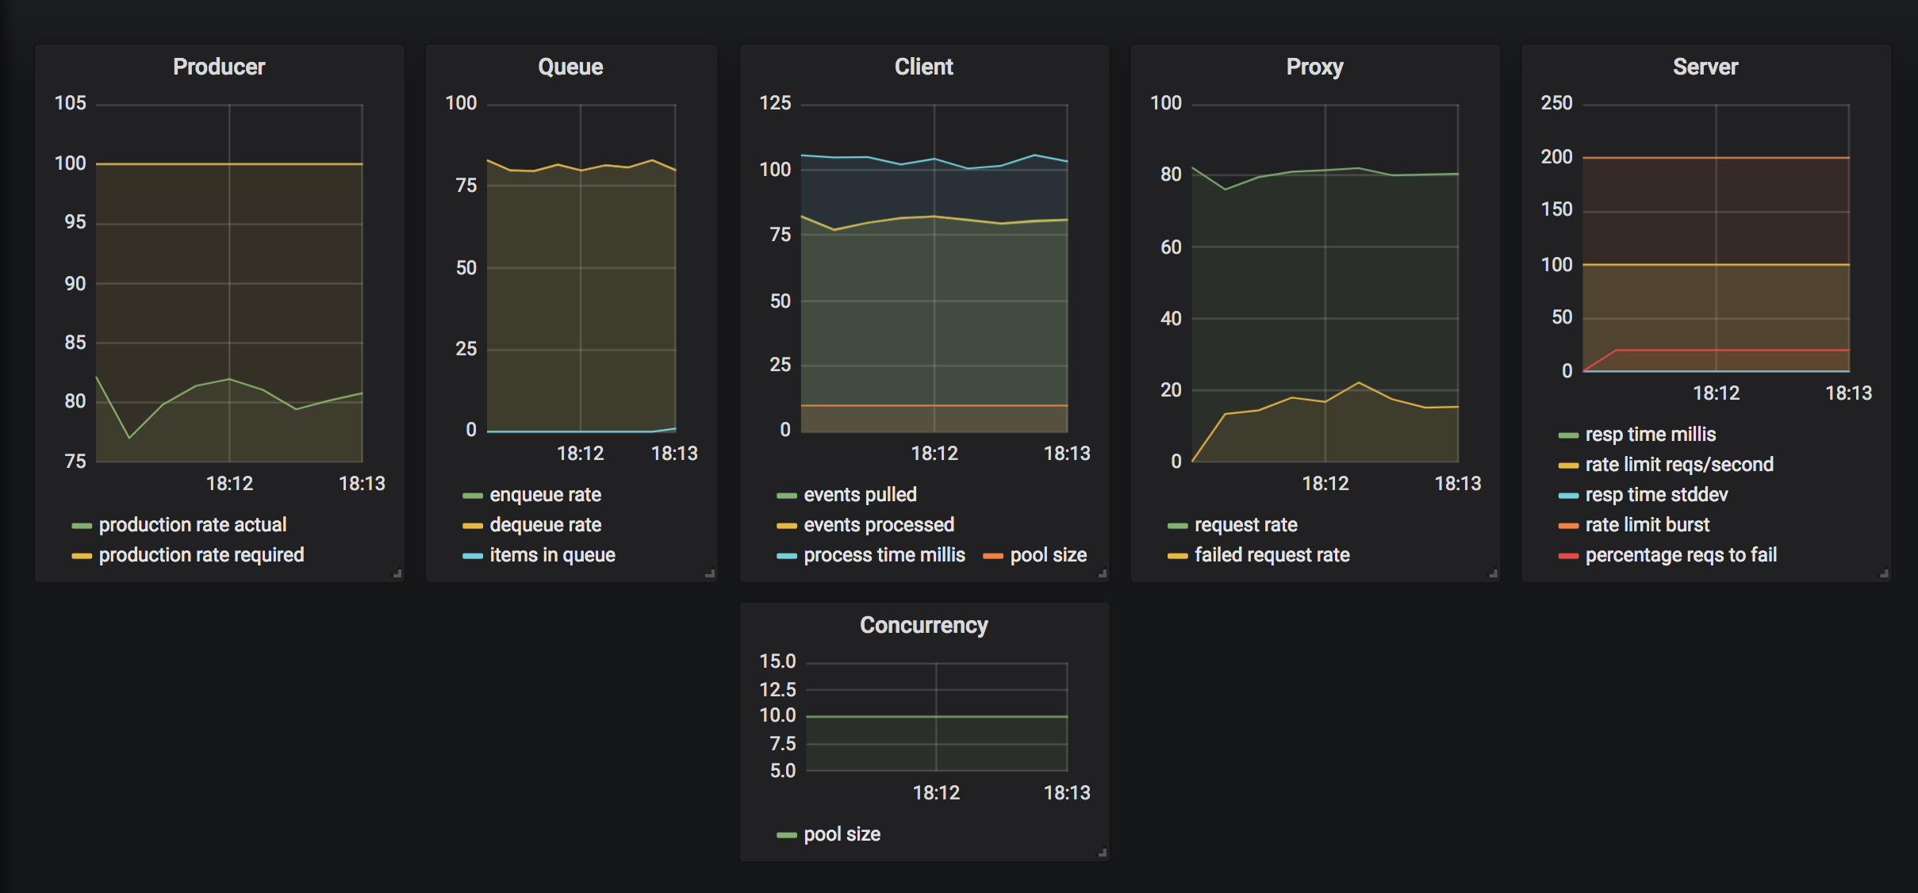Toggle 'events processed' legend series
Screen dimensions: 1918x893
pos(879,525)
